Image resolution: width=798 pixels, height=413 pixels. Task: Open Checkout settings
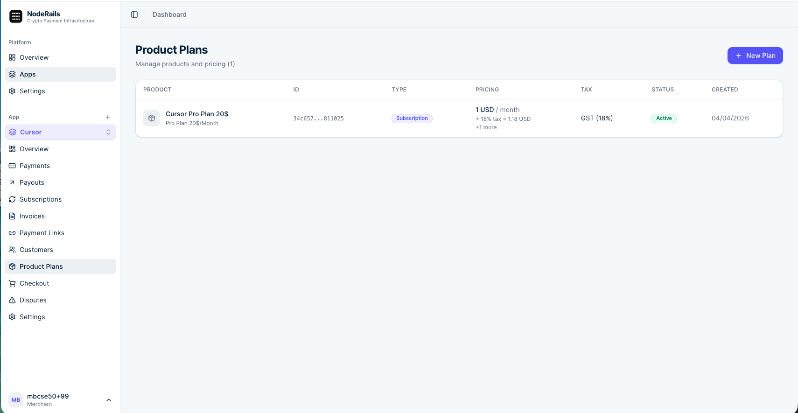pyautogui.click(x=61, y=283)
